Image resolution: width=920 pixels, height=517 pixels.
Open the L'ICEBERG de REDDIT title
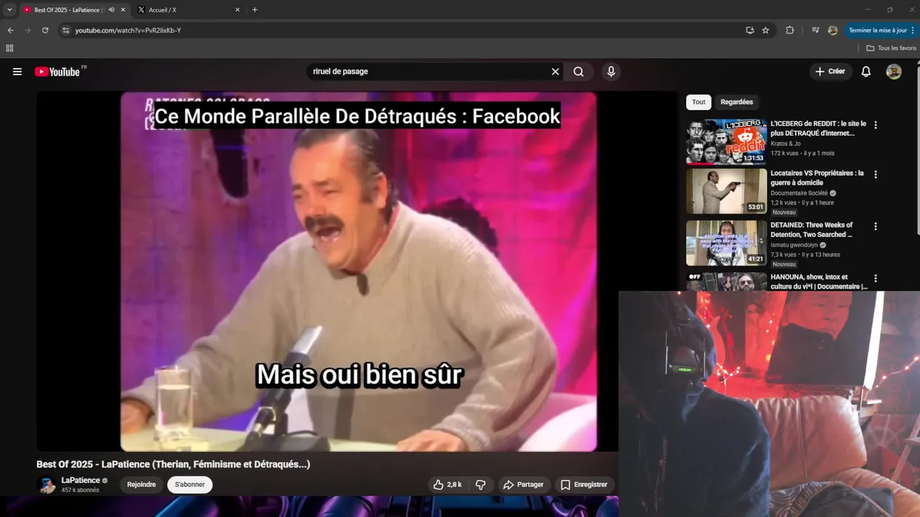tap(819, 129)
